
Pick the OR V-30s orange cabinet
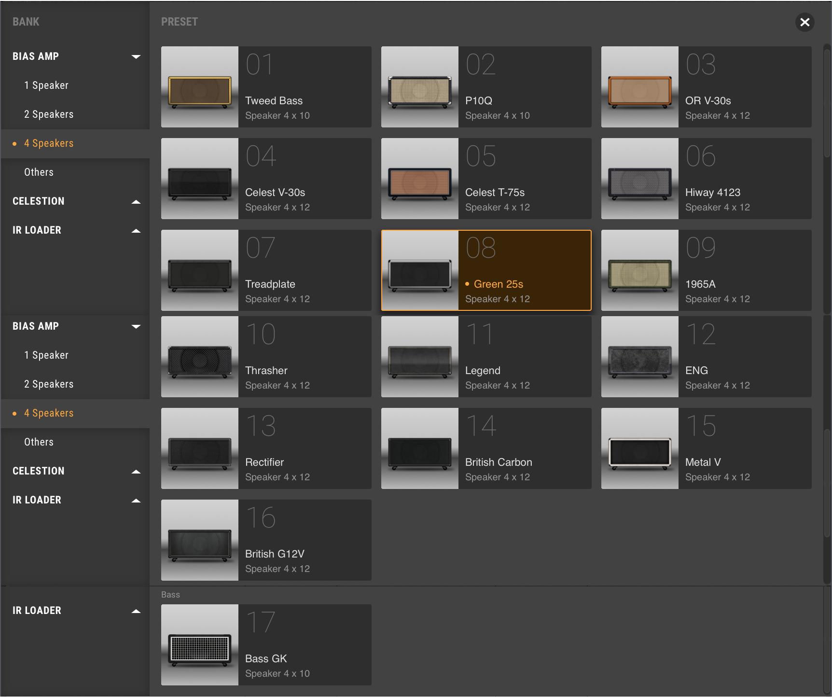(x=707, y=87)
